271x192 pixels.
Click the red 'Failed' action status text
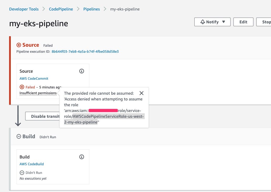[x=30, y=87]
